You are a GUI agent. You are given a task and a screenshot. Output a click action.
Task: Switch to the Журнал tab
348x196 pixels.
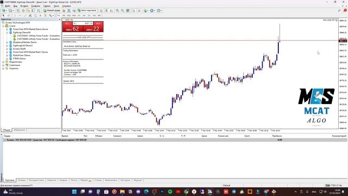click(138, 180)
